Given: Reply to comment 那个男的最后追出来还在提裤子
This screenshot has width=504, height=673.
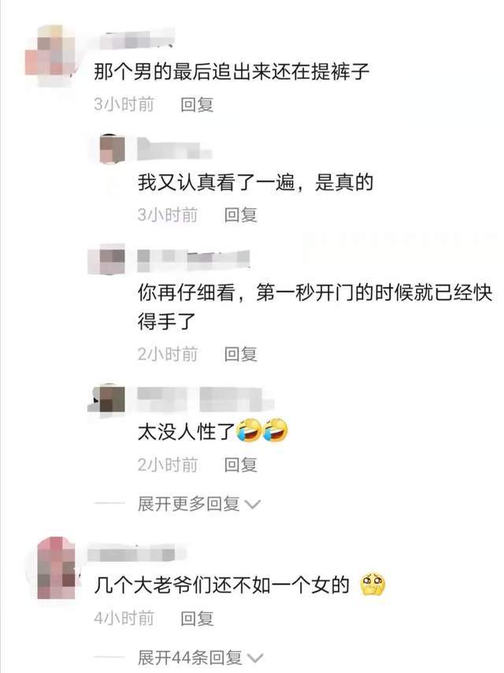Looking at the screenshot, I should coord(197,105).
